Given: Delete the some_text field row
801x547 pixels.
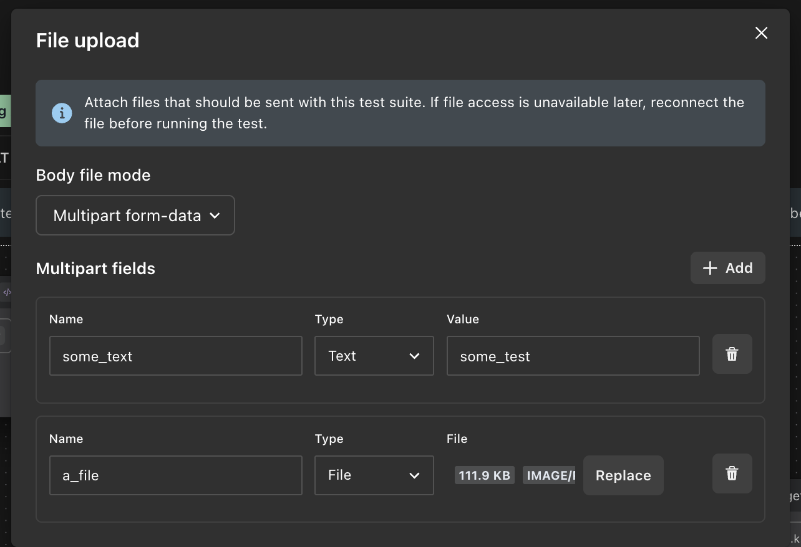Looking at the screenshot, I should [732, 354].
